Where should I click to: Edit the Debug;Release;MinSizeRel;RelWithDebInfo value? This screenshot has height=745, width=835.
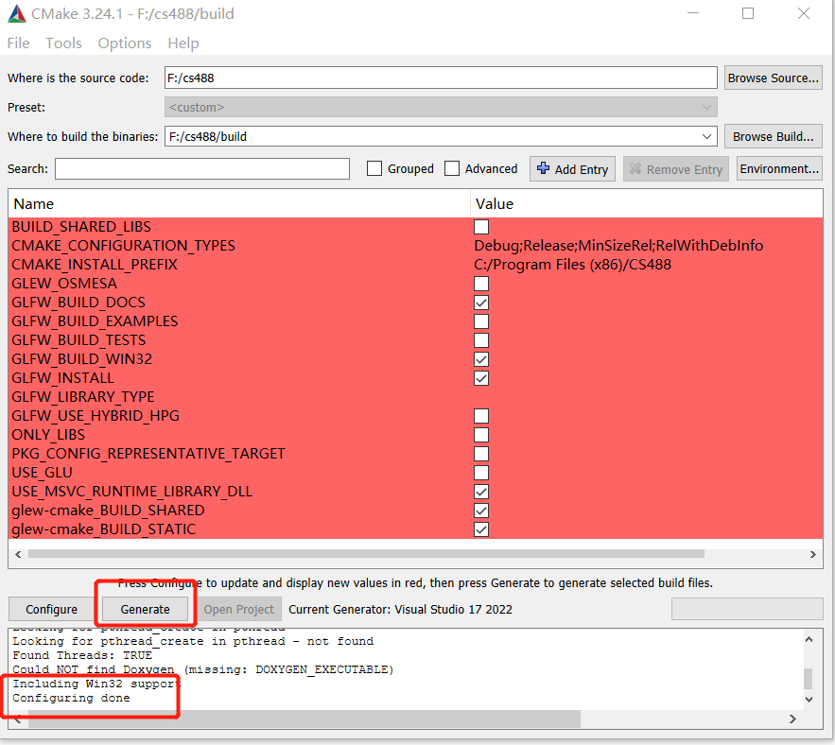(x=618, y=246)
